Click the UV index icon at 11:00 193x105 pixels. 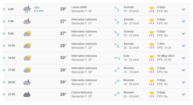click(x=152, y=46)
